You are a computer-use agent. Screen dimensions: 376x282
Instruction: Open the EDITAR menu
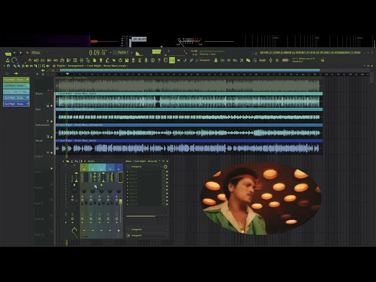click(x=278, y=53)
